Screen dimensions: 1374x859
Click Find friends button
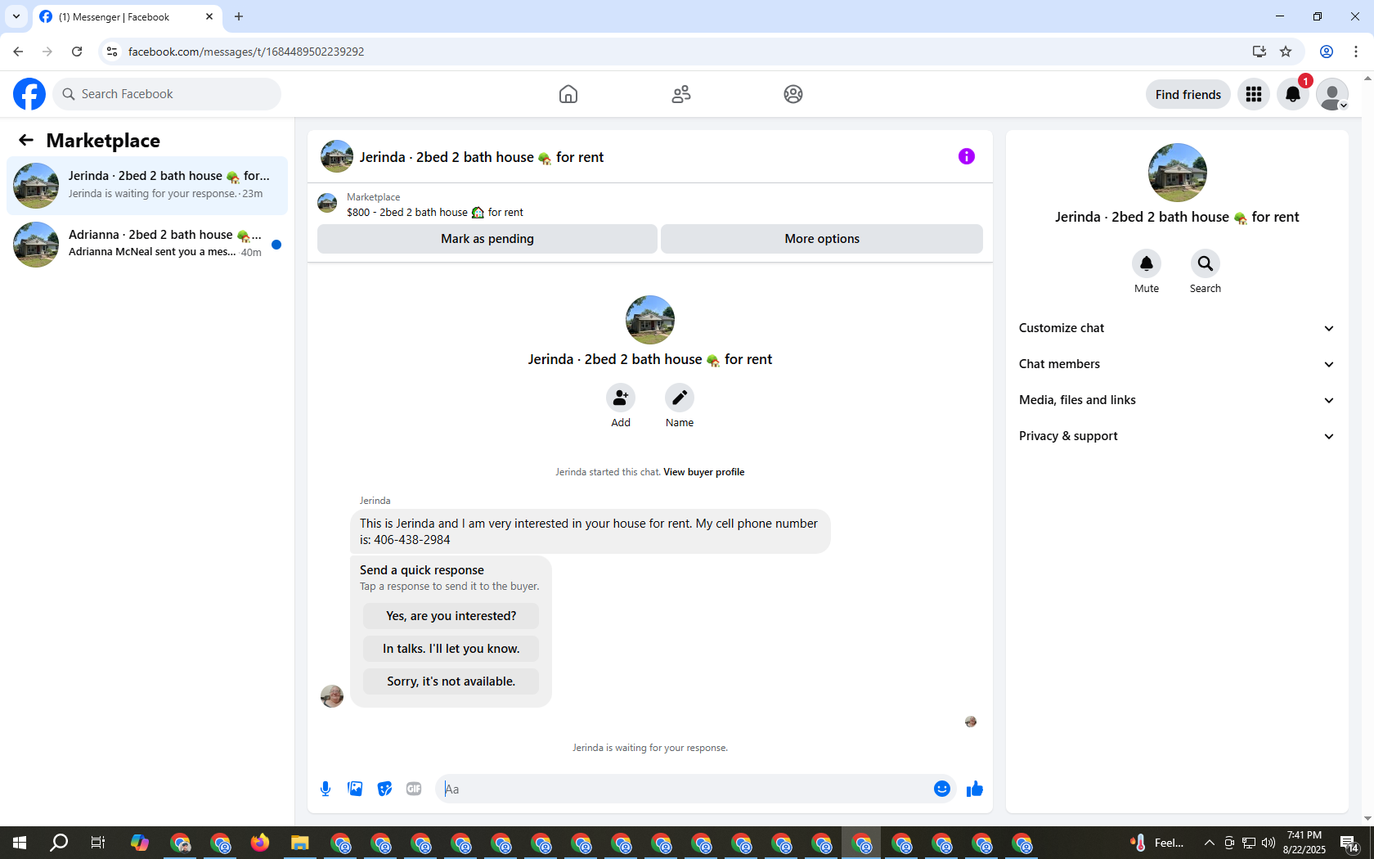pyautogui.click(x=1188, y=94)
